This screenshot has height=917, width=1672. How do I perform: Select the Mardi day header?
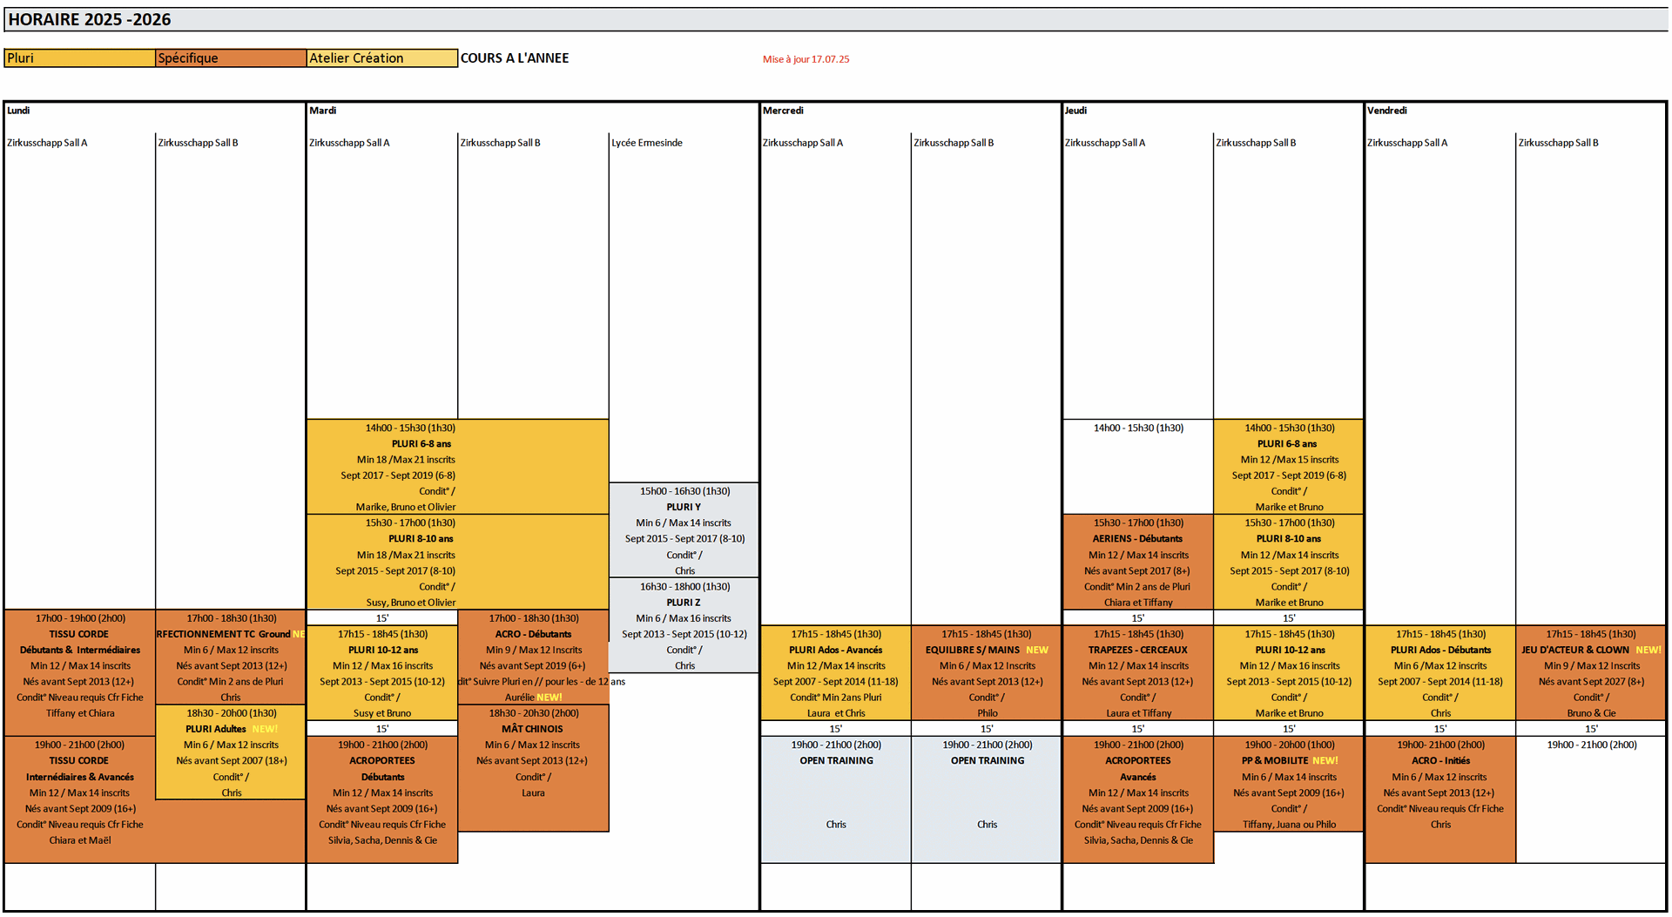click(322, 111)
